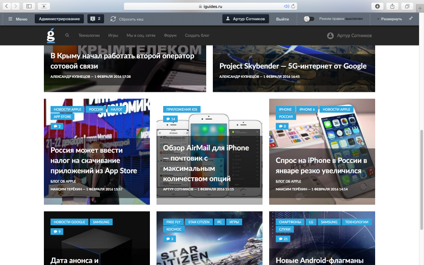Click SAMSUNG tag next to НОВОСТИ GOOGLE
The width and height of the screenshot is (424, 265).
[x=101, y=222]
